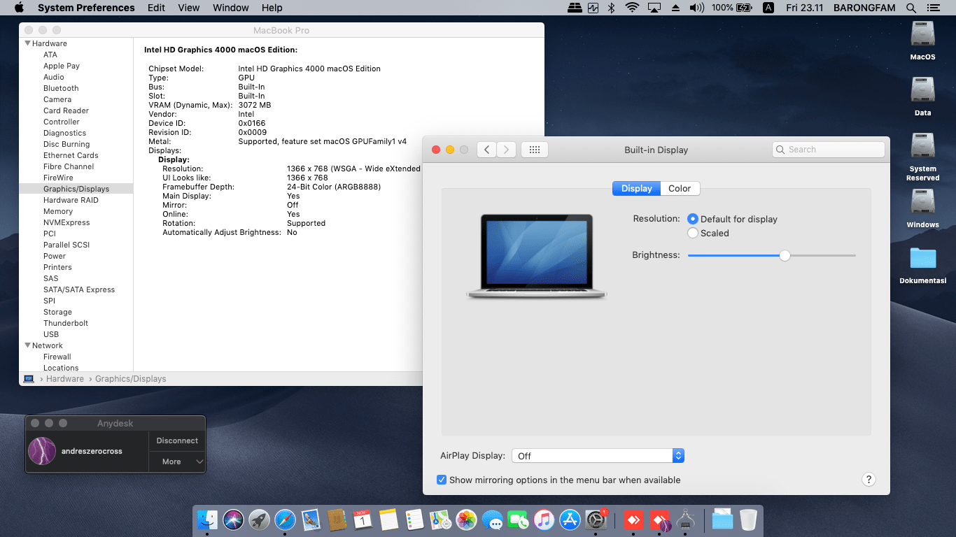Go back in Built-in Display window

point(487,150)
